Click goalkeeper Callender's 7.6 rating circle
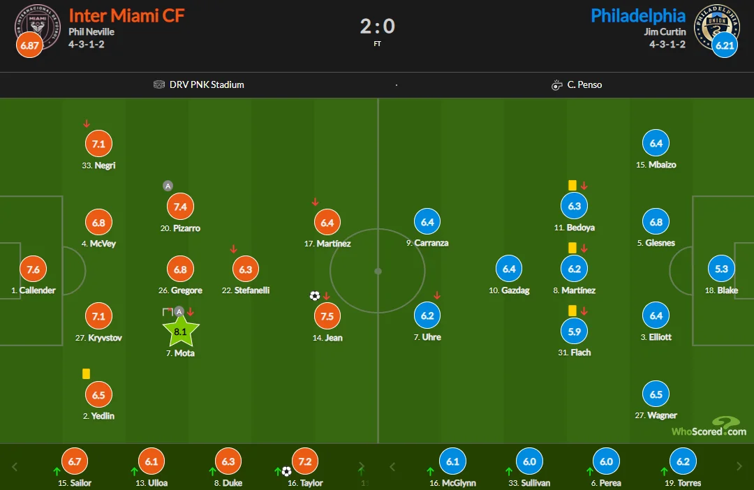Viewport: 754px width, 490px height. coord(33,269)
